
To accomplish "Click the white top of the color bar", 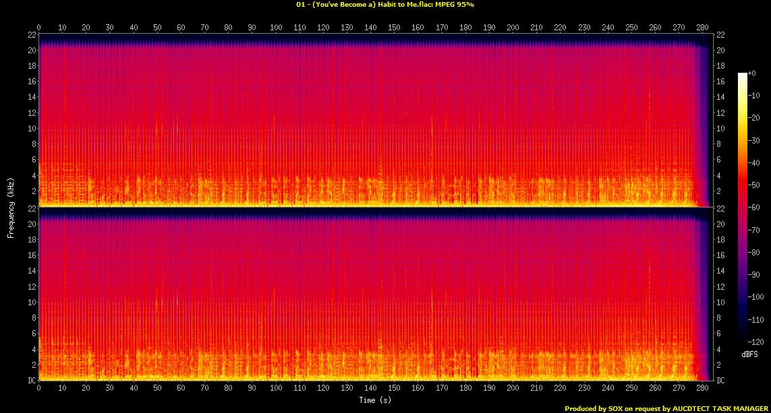I will tap(742, 75).
